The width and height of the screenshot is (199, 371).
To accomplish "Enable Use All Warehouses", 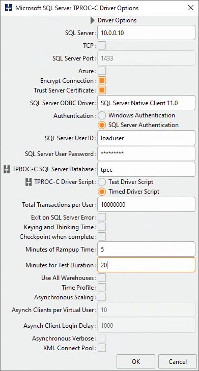I will coord(102,277).
